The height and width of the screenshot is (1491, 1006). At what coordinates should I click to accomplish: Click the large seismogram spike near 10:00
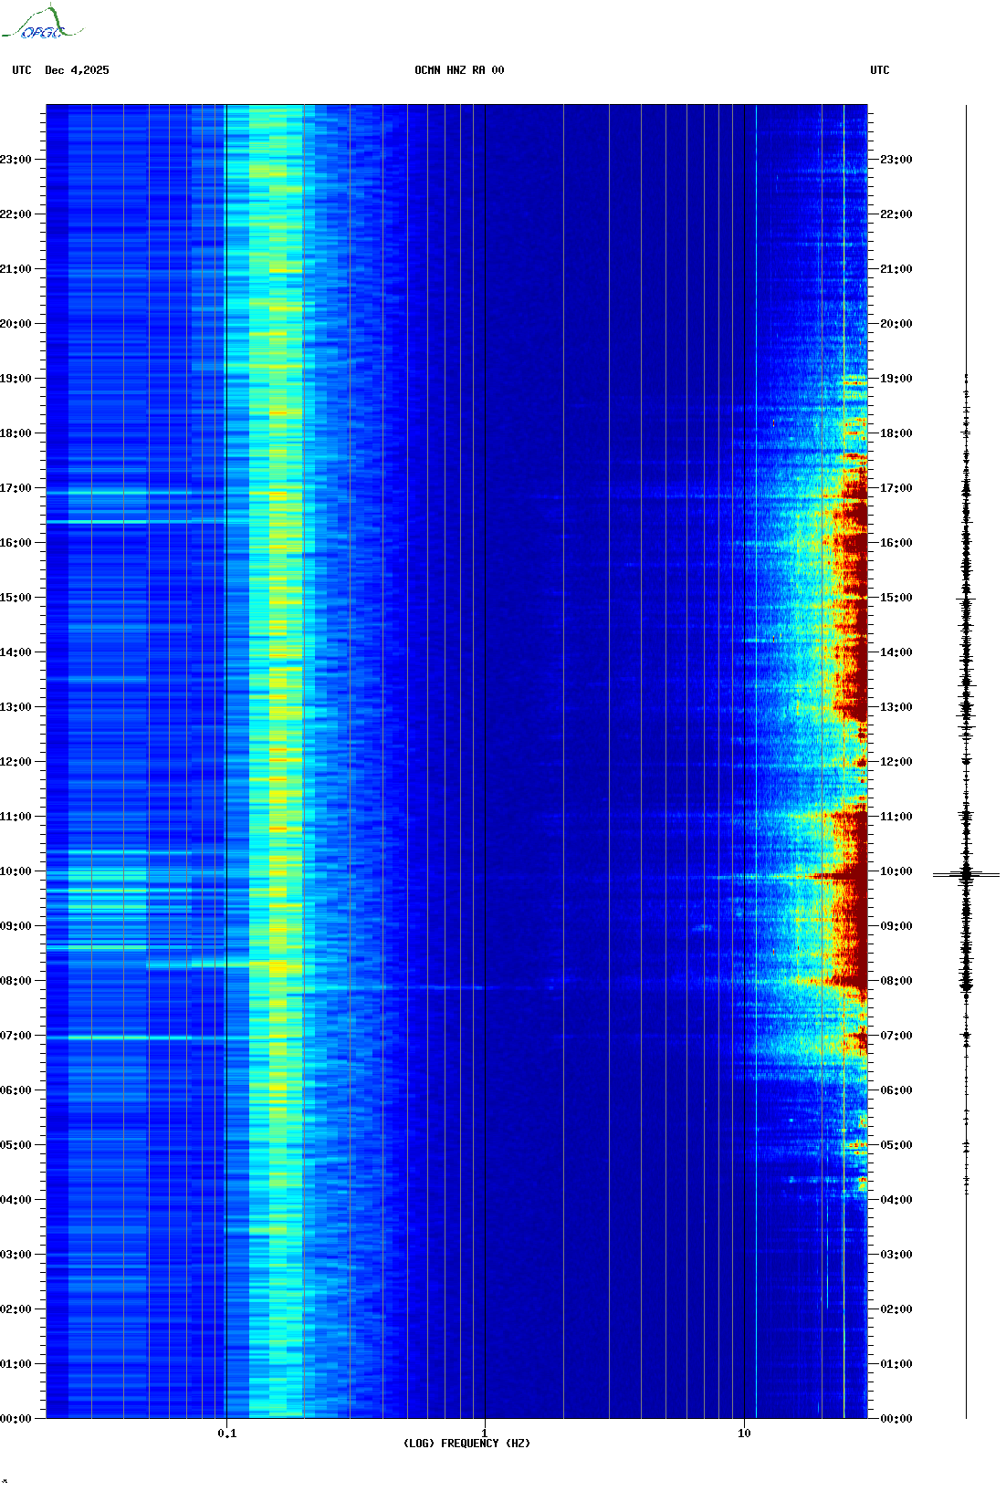point(966,875)
